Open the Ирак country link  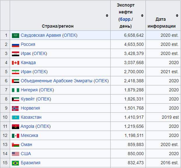[26, 53]
